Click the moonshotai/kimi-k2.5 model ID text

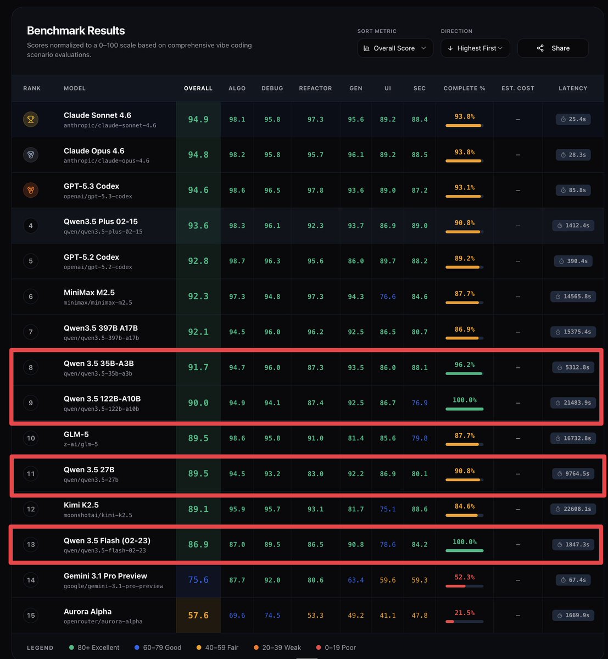(x=98, y=515)
